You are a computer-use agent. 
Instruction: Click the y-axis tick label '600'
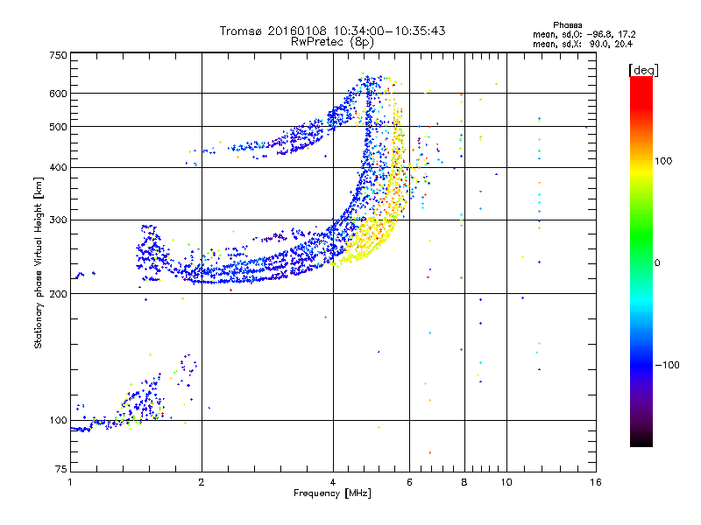59,94
